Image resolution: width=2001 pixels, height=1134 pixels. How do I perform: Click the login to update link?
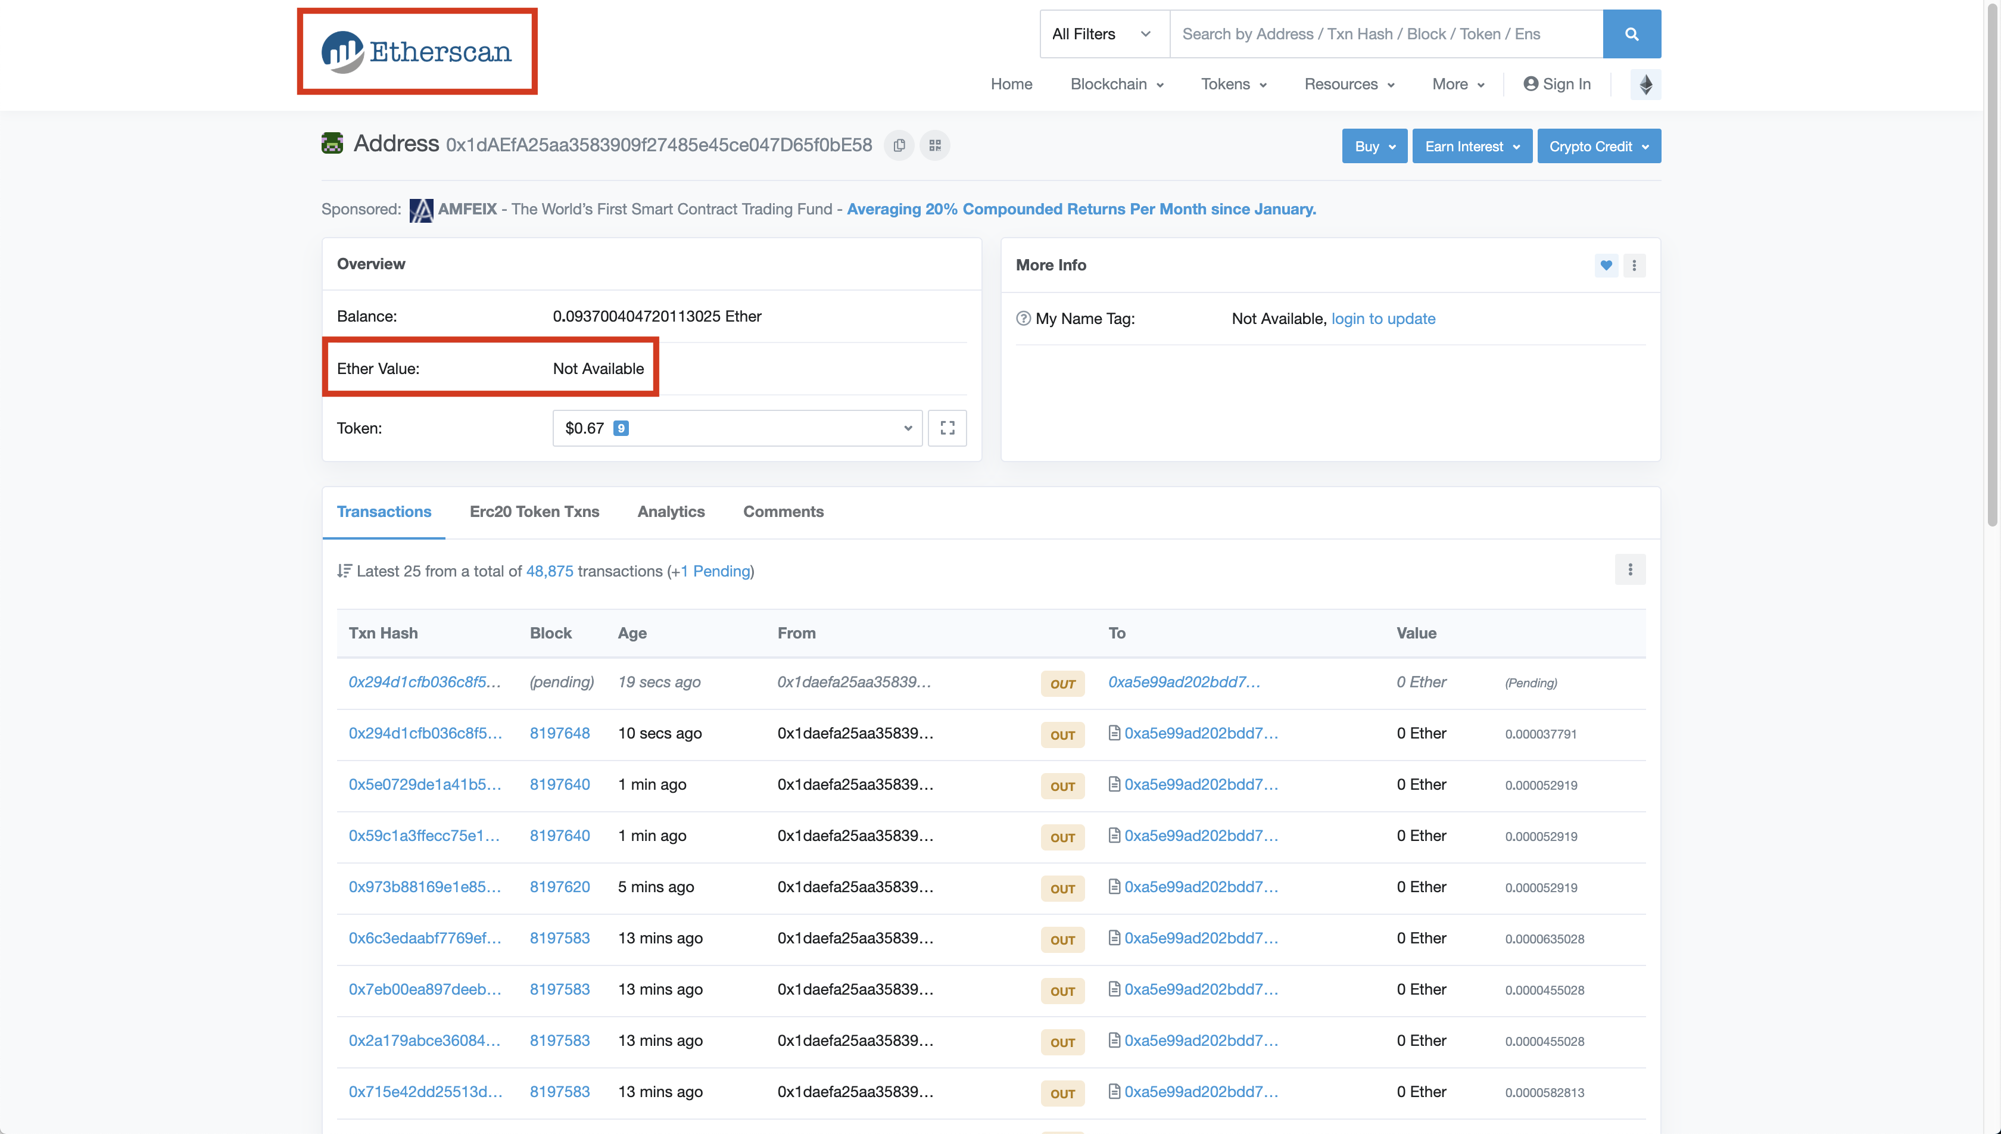1383,319
